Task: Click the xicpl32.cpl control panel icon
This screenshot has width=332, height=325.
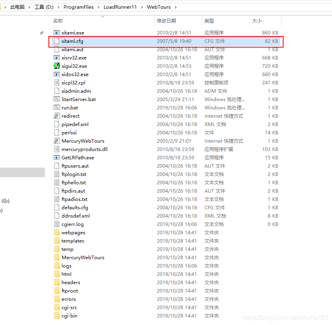Action: (x=56, y=82)
